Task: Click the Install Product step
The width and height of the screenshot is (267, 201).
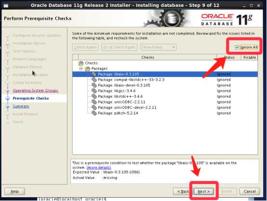Action: tap(26, 114)
